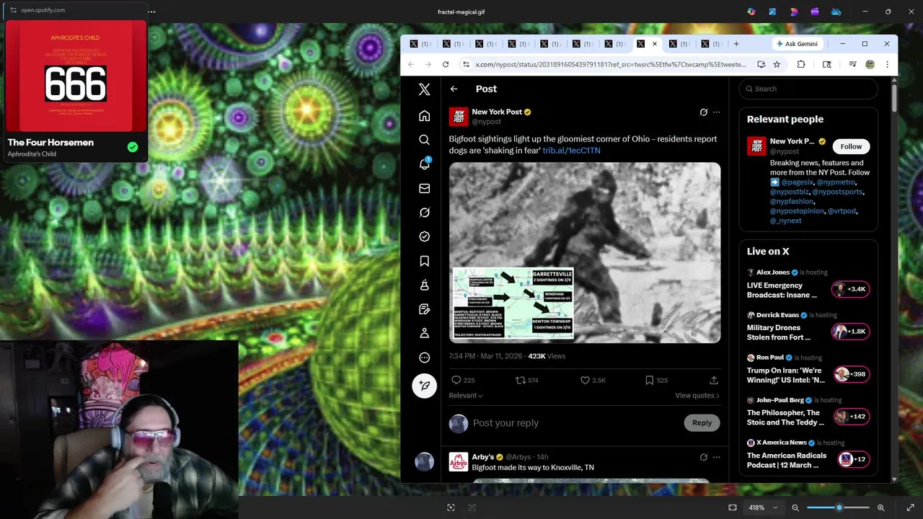The image size is (923, 519).
Task: Open trib.al/1ecC1TN link
Action: pos(571,151)
